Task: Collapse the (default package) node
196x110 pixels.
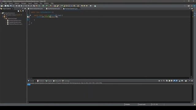Action: 5,18
